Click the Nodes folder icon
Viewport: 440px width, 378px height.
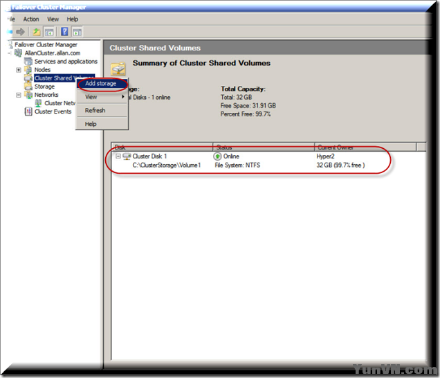pyautogui.click(x=28, y=69)
